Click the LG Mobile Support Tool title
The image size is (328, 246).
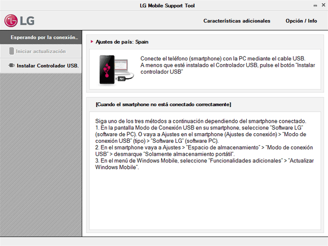(x=167, y=6)
